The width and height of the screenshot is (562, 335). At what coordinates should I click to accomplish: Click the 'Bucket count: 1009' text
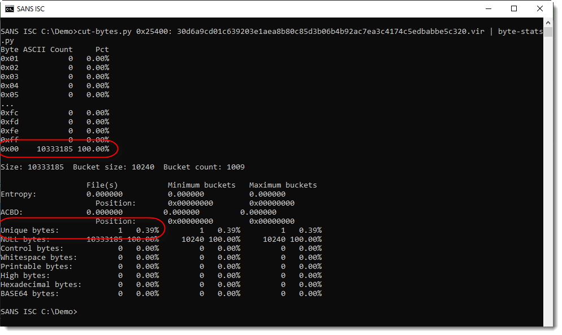(204, 167)
